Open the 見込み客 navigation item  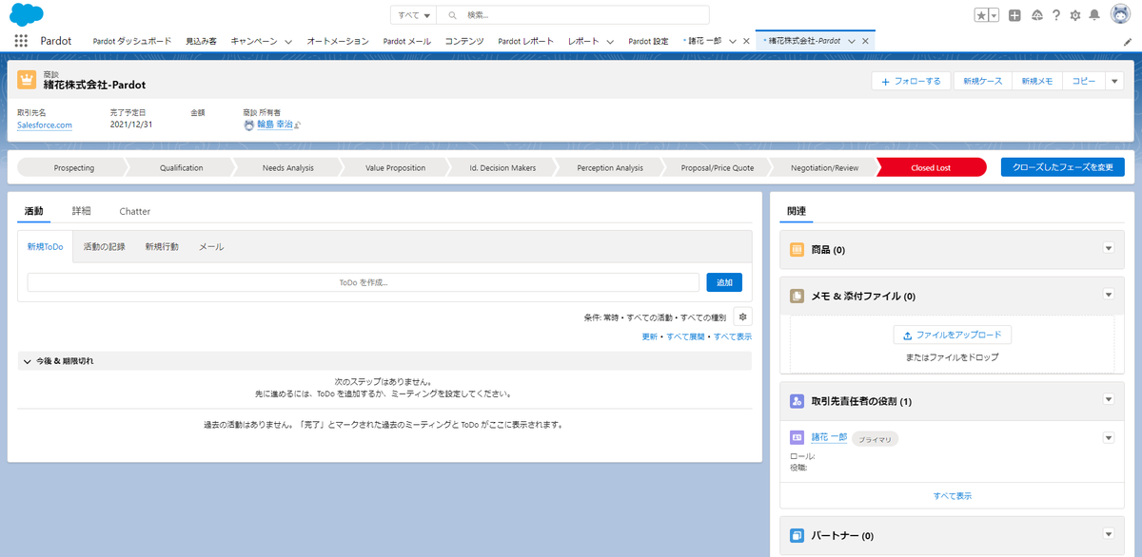pyautogui.click(x=201, y=42)
